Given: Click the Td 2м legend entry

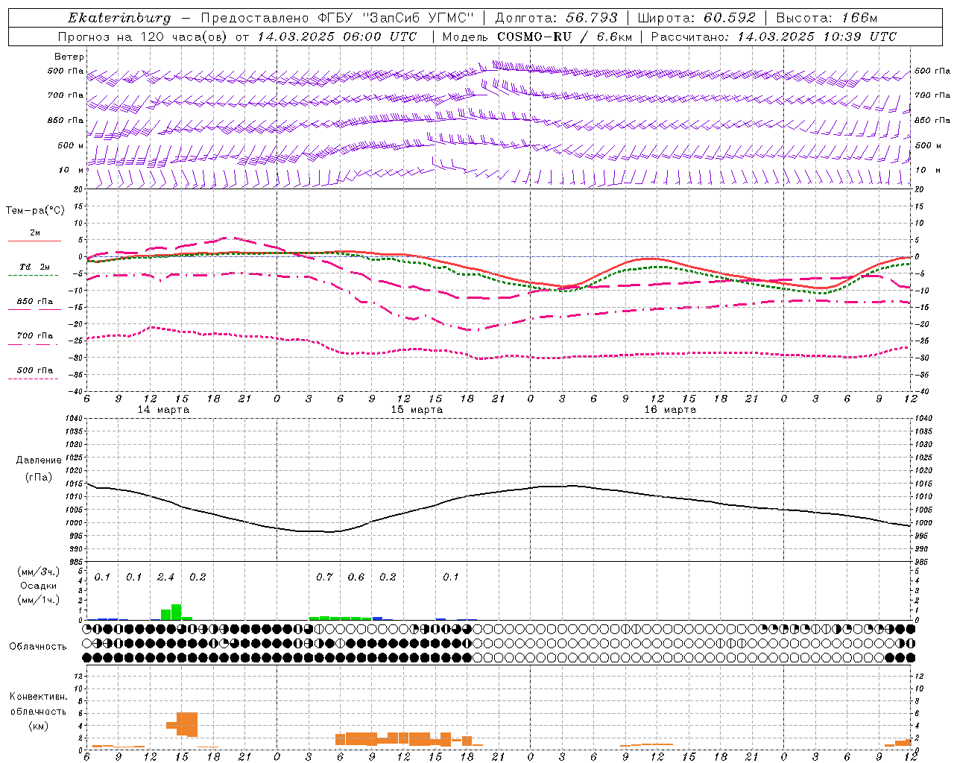Looking at the screenshot, I should [34, 267].
